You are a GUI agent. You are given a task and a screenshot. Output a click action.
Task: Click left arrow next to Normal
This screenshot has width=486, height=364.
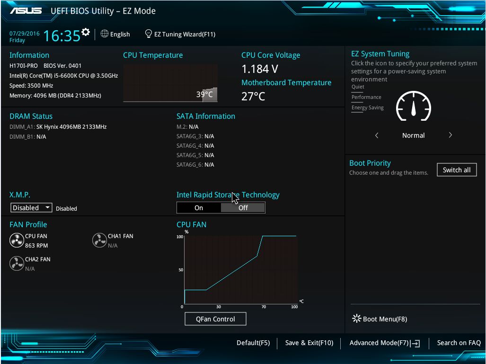pyautogui.click(x=377, y=135)
